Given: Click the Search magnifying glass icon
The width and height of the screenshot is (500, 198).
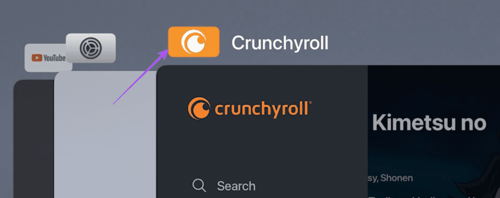Looking at the screenshot, I should coord(199,186).
